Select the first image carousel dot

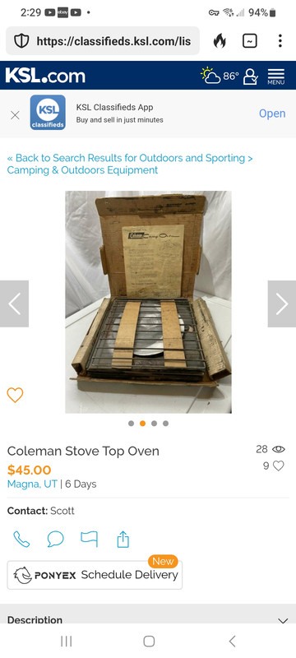click(132, 424)
